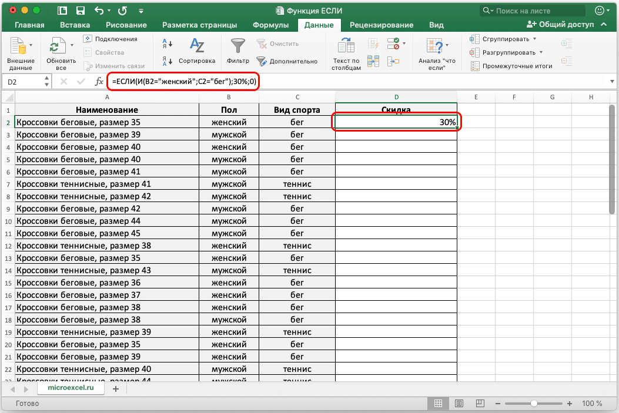Expand the Group dropdown arrow
This screenshot has width=619, height=413.
[x=534, y=39]
